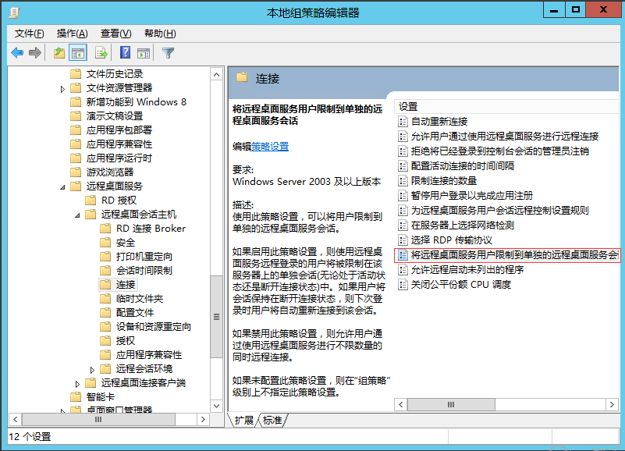Select the 应用程序运行时 tree folder
This screenshot has width=625, height=451.
click(x=119, y=158)
